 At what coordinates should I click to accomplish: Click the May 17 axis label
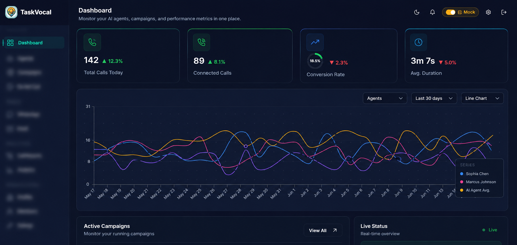tap(89, 194)
